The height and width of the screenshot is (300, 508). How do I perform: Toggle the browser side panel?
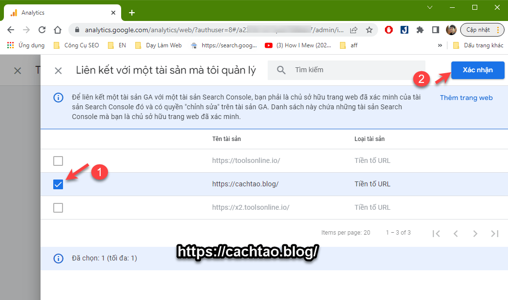pos(435,30)
